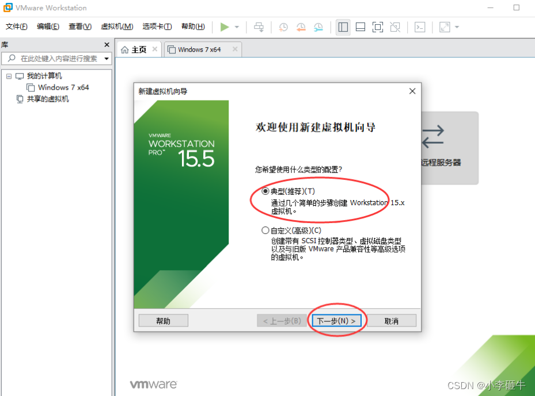The width and height of the screenshot is (535, 396).
Task: Click the green Power On play icon
Action: (x=225, y=27)
